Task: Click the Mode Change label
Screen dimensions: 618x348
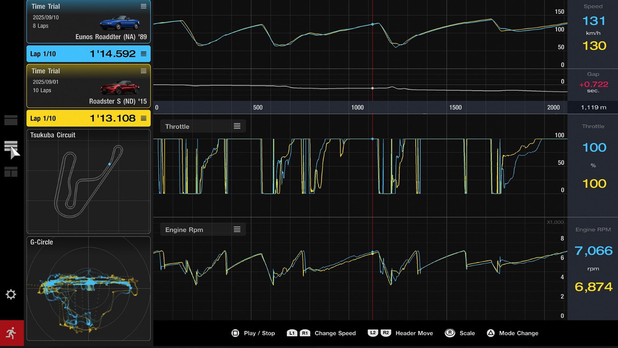Action: 518,333
